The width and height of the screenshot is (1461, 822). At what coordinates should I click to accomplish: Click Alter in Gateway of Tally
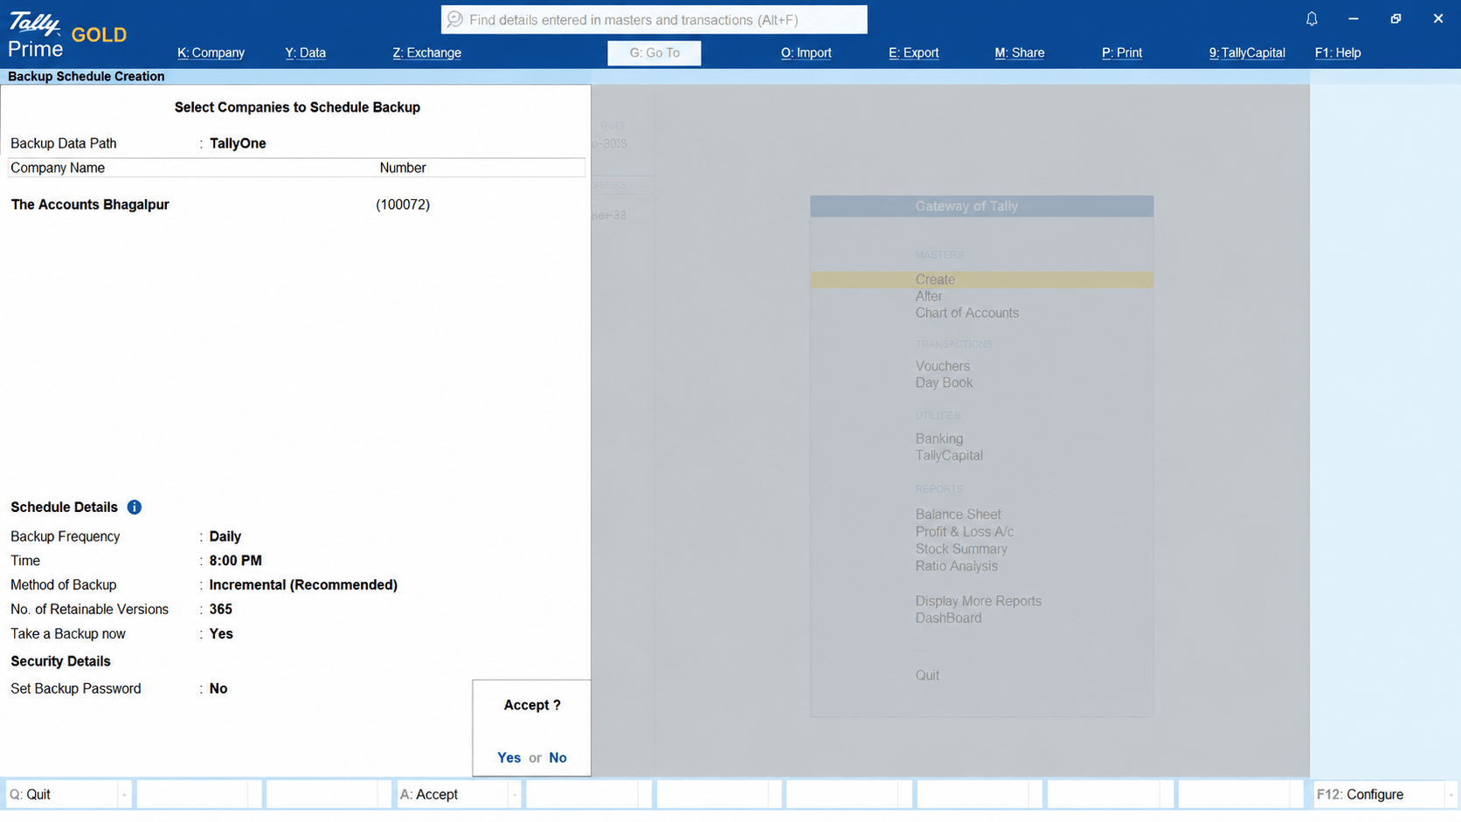(x=929, y=296)
